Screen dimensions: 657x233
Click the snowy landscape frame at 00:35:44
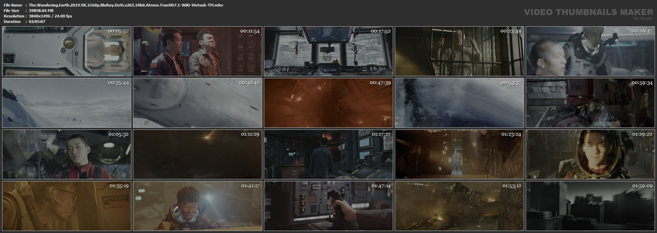coord(67,103)
